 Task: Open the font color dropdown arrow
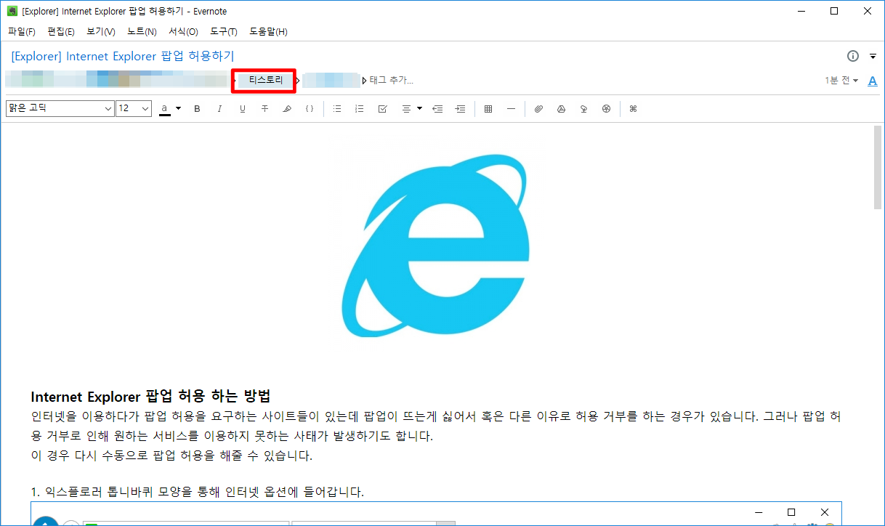(x=178, y=109)
